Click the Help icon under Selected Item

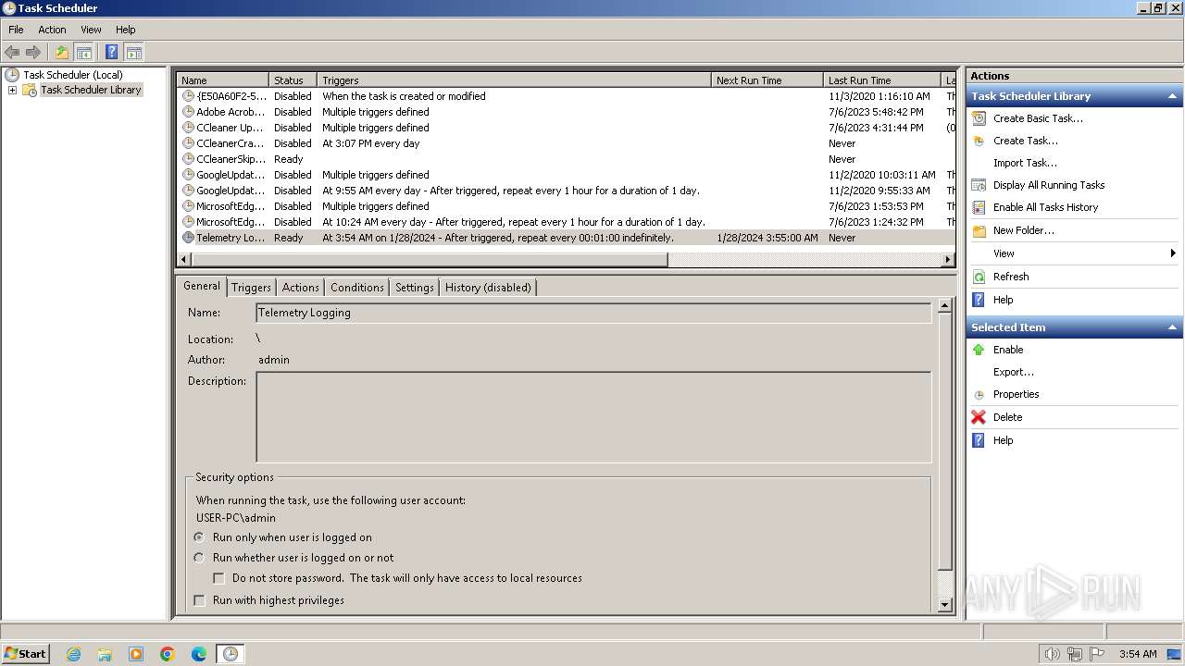[x=979, y=440]
